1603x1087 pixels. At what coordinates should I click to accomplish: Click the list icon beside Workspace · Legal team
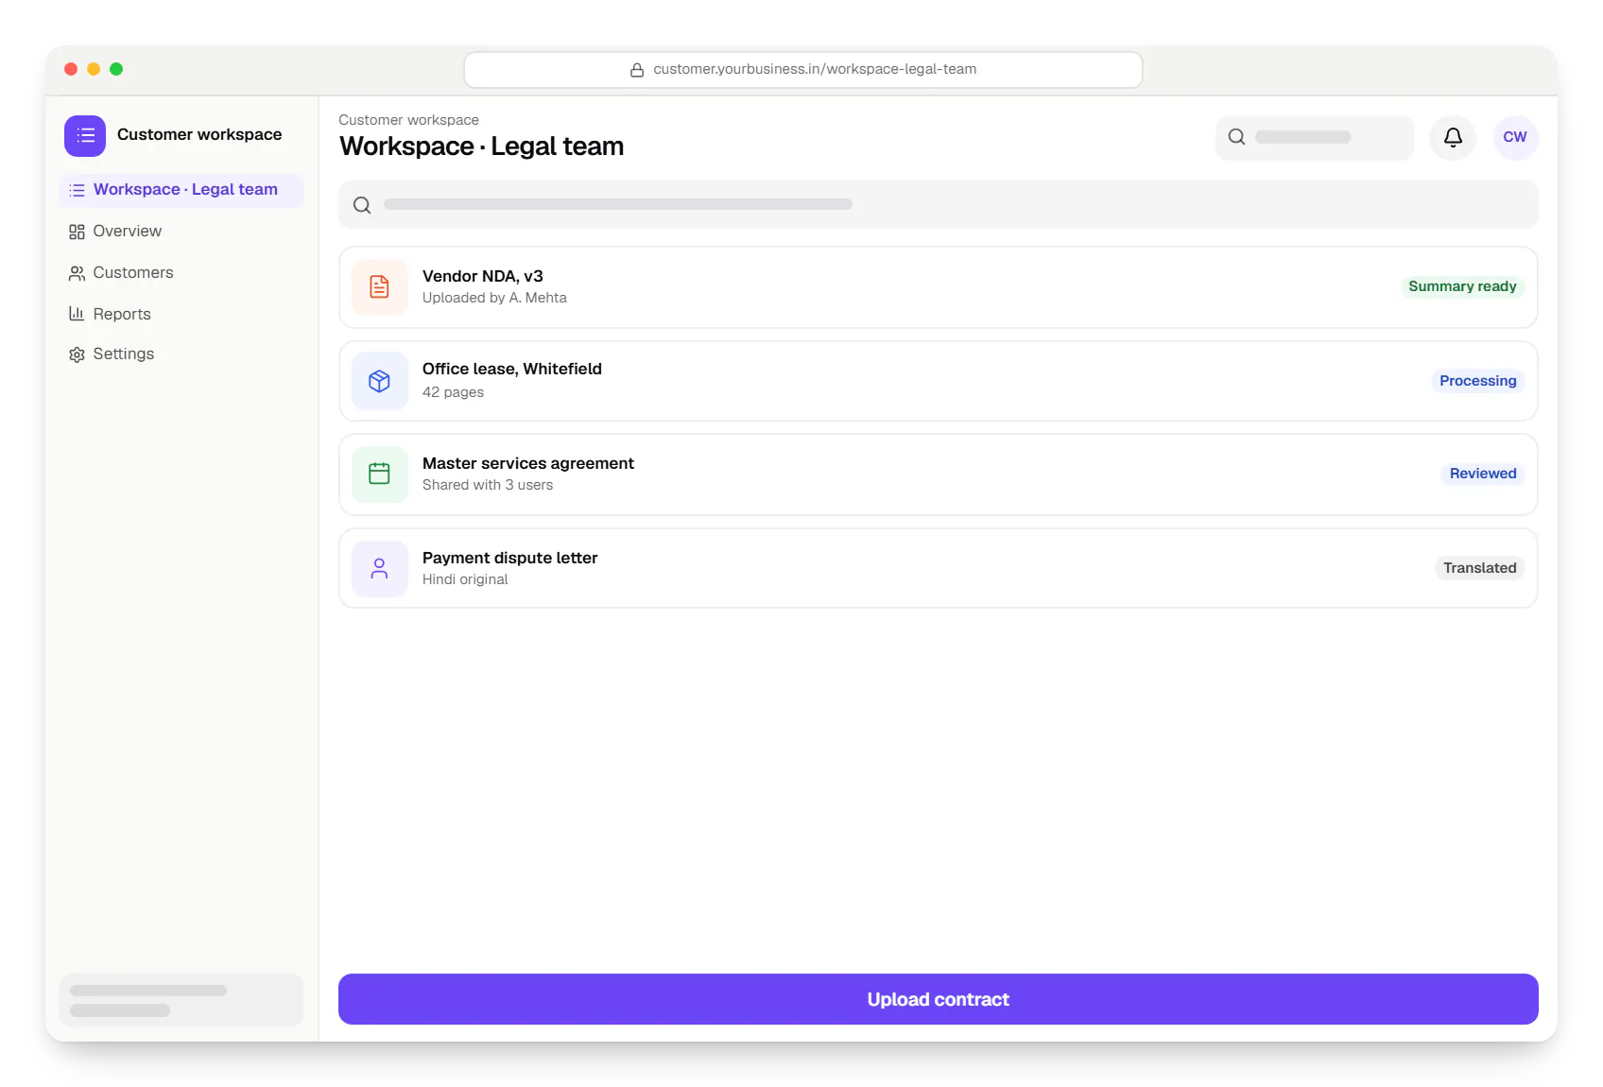[x=77, y=190]
